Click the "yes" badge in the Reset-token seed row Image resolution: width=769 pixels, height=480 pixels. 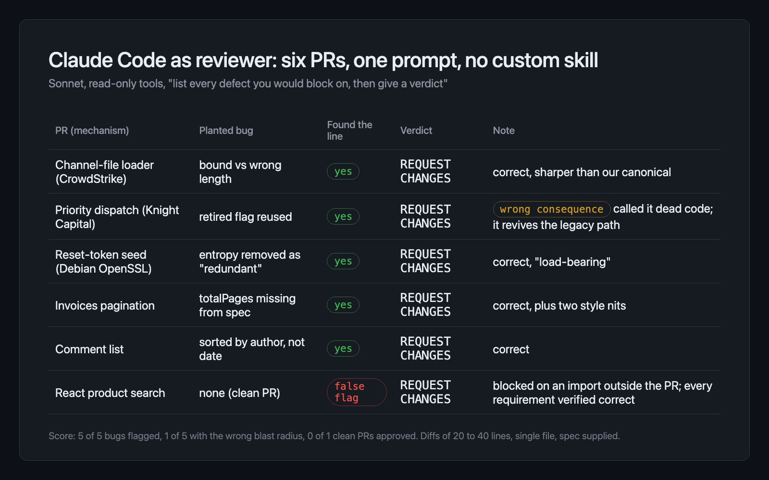(x=343, y=261)
